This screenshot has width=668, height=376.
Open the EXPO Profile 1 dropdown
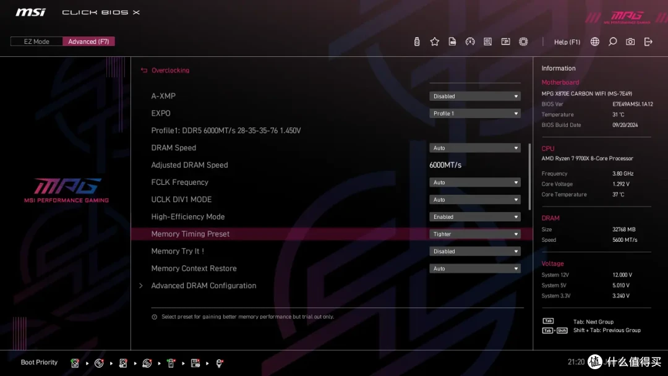pos(474,113)
